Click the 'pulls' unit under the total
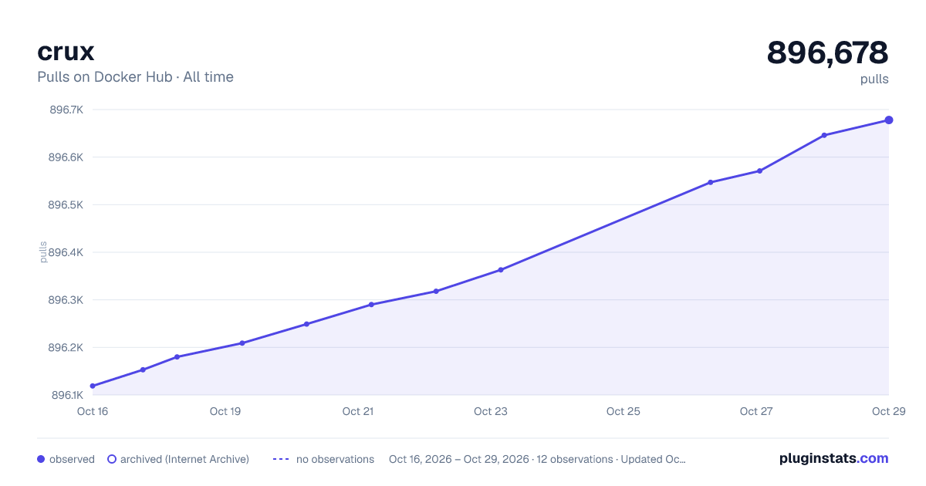926x486 pixels. coord(874,79)
